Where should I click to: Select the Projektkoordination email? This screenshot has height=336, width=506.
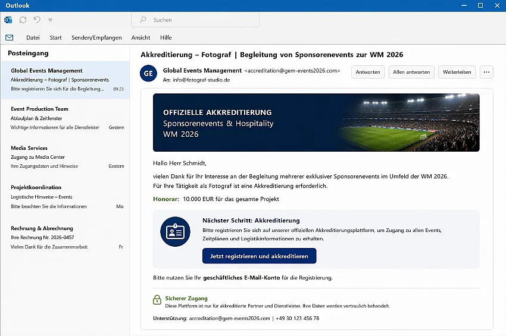click(x=65, y=197)
